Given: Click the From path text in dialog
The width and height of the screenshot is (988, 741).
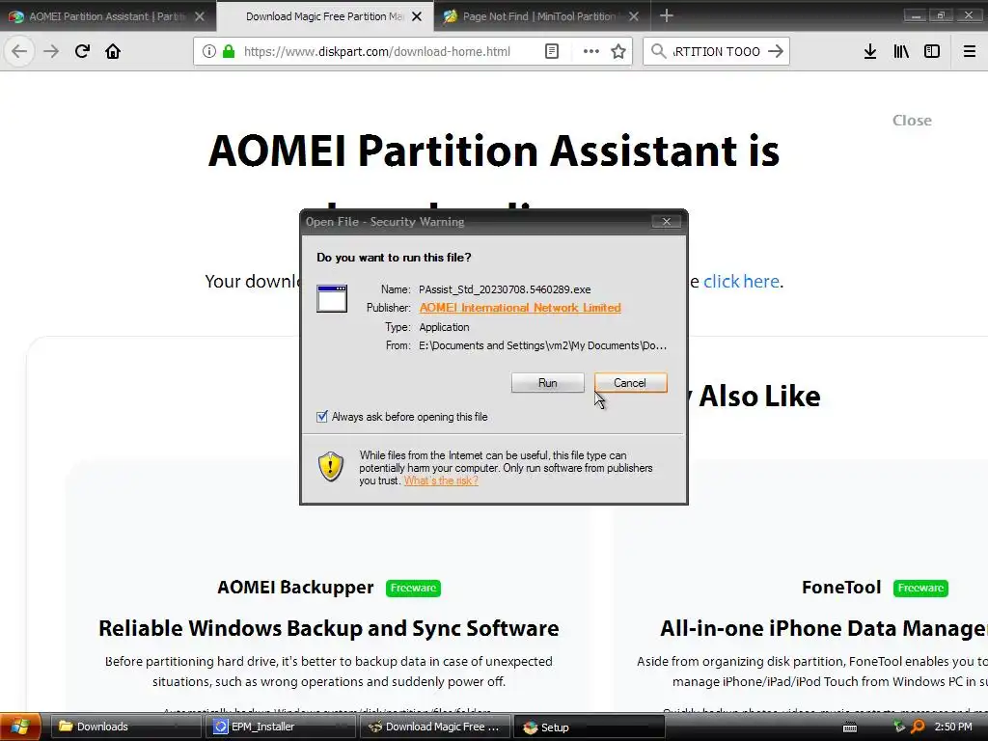Looking at the screenshot, I should point(542,345).
